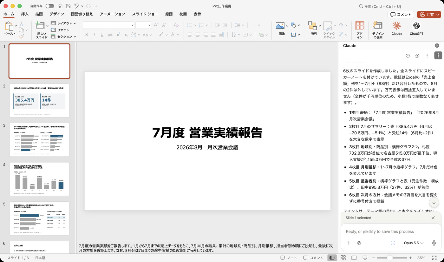
Task: Open the chat history clock icon in Claude panel
Action: [408, 56]
